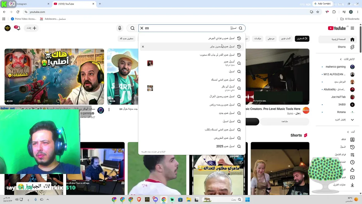Click Ask Gemini button

click(322, 4)
